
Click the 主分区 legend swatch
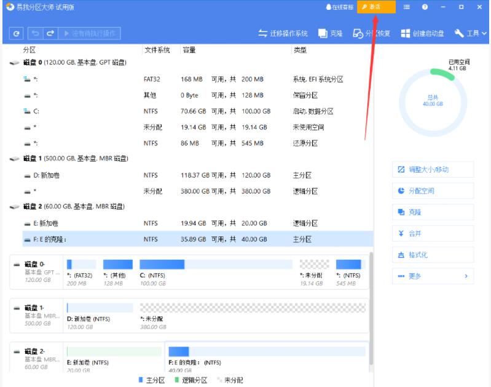tap(141, 380)
